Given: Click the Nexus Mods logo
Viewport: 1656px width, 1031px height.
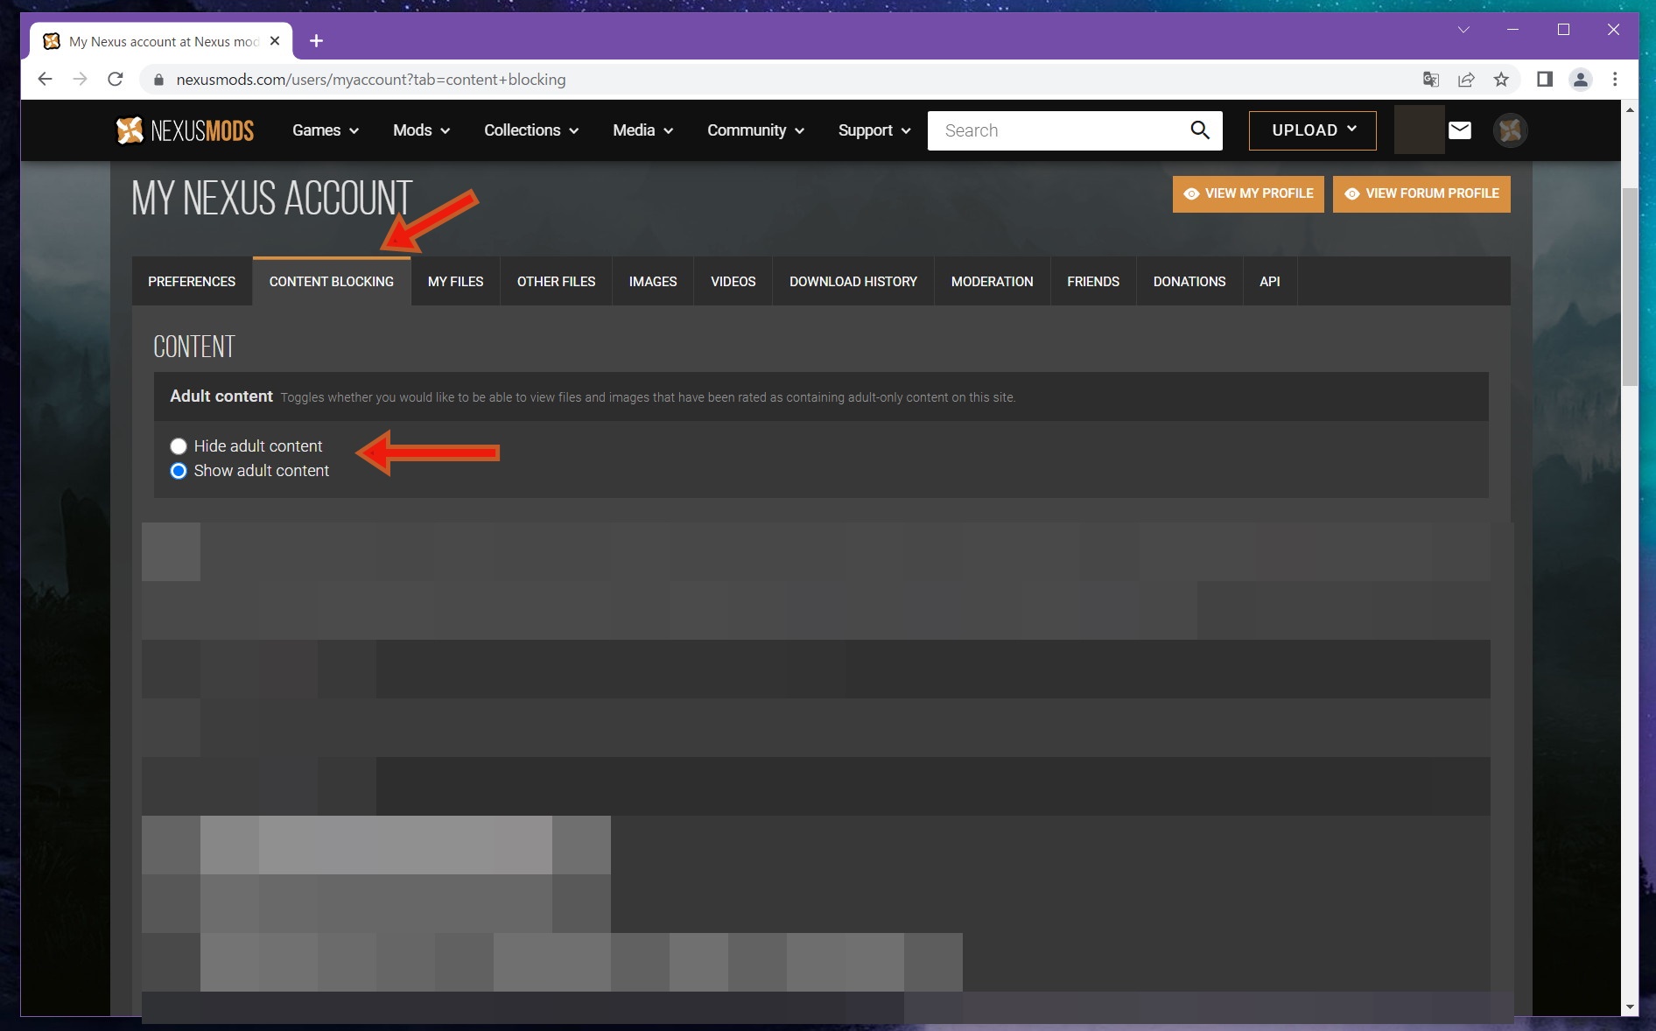Looking at the screenshot, I should click(185, 130).
